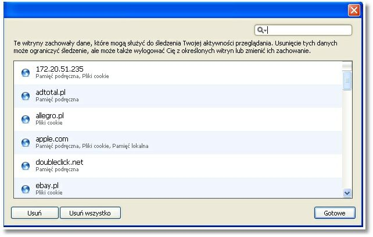This screenshot has height=237, width=373.
Task: Click the globe icon beside 172.20.51.235
Action: point(26,73)
